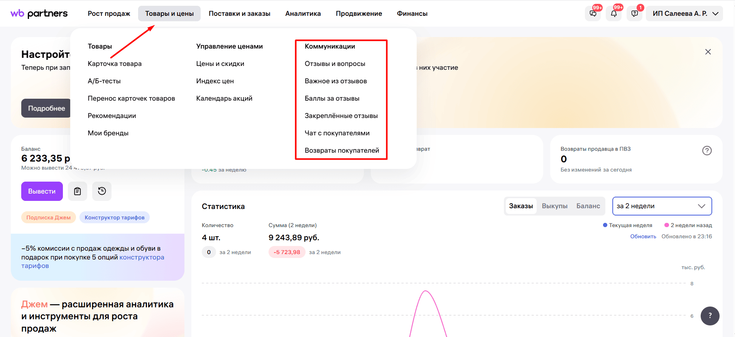Open the withdrawal history clock icon

(102, 191)
